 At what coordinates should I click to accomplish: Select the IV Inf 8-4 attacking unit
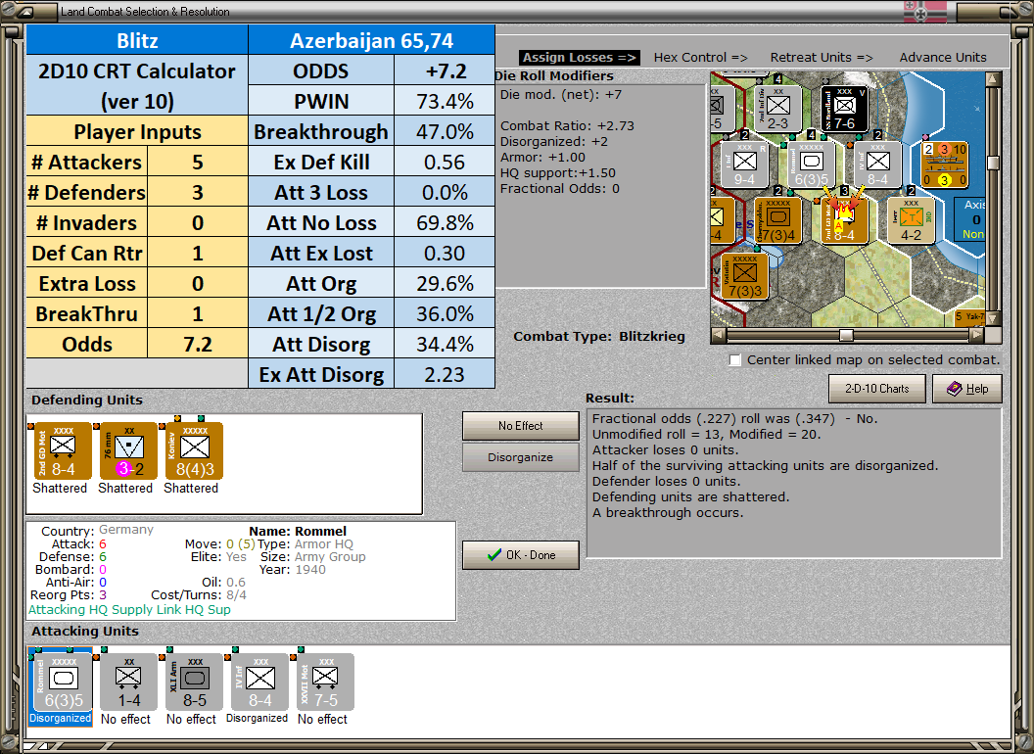[x=259, y=683]
